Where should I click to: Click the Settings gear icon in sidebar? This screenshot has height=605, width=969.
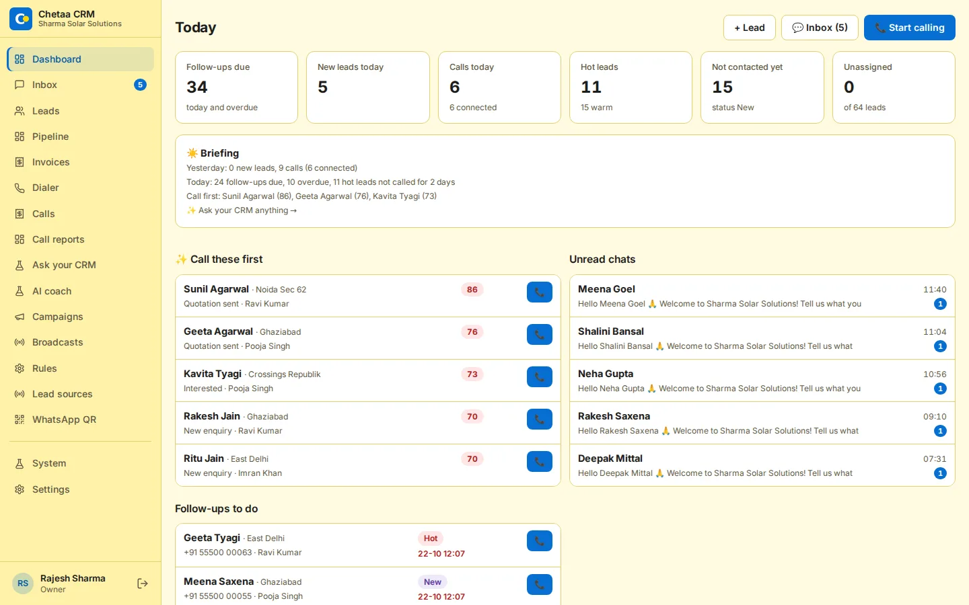(x=20, y=489)
